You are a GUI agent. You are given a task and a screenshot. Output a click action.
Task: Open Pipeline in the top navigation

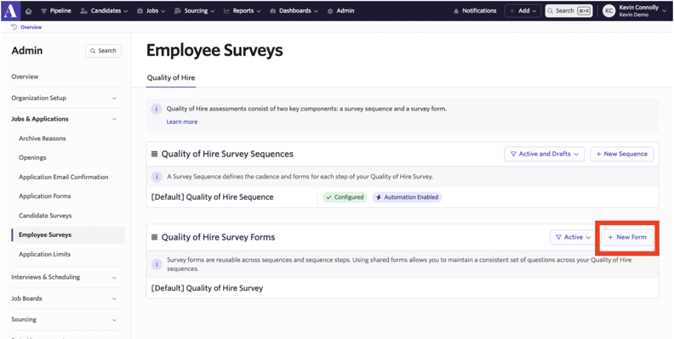tap(56, 11)
